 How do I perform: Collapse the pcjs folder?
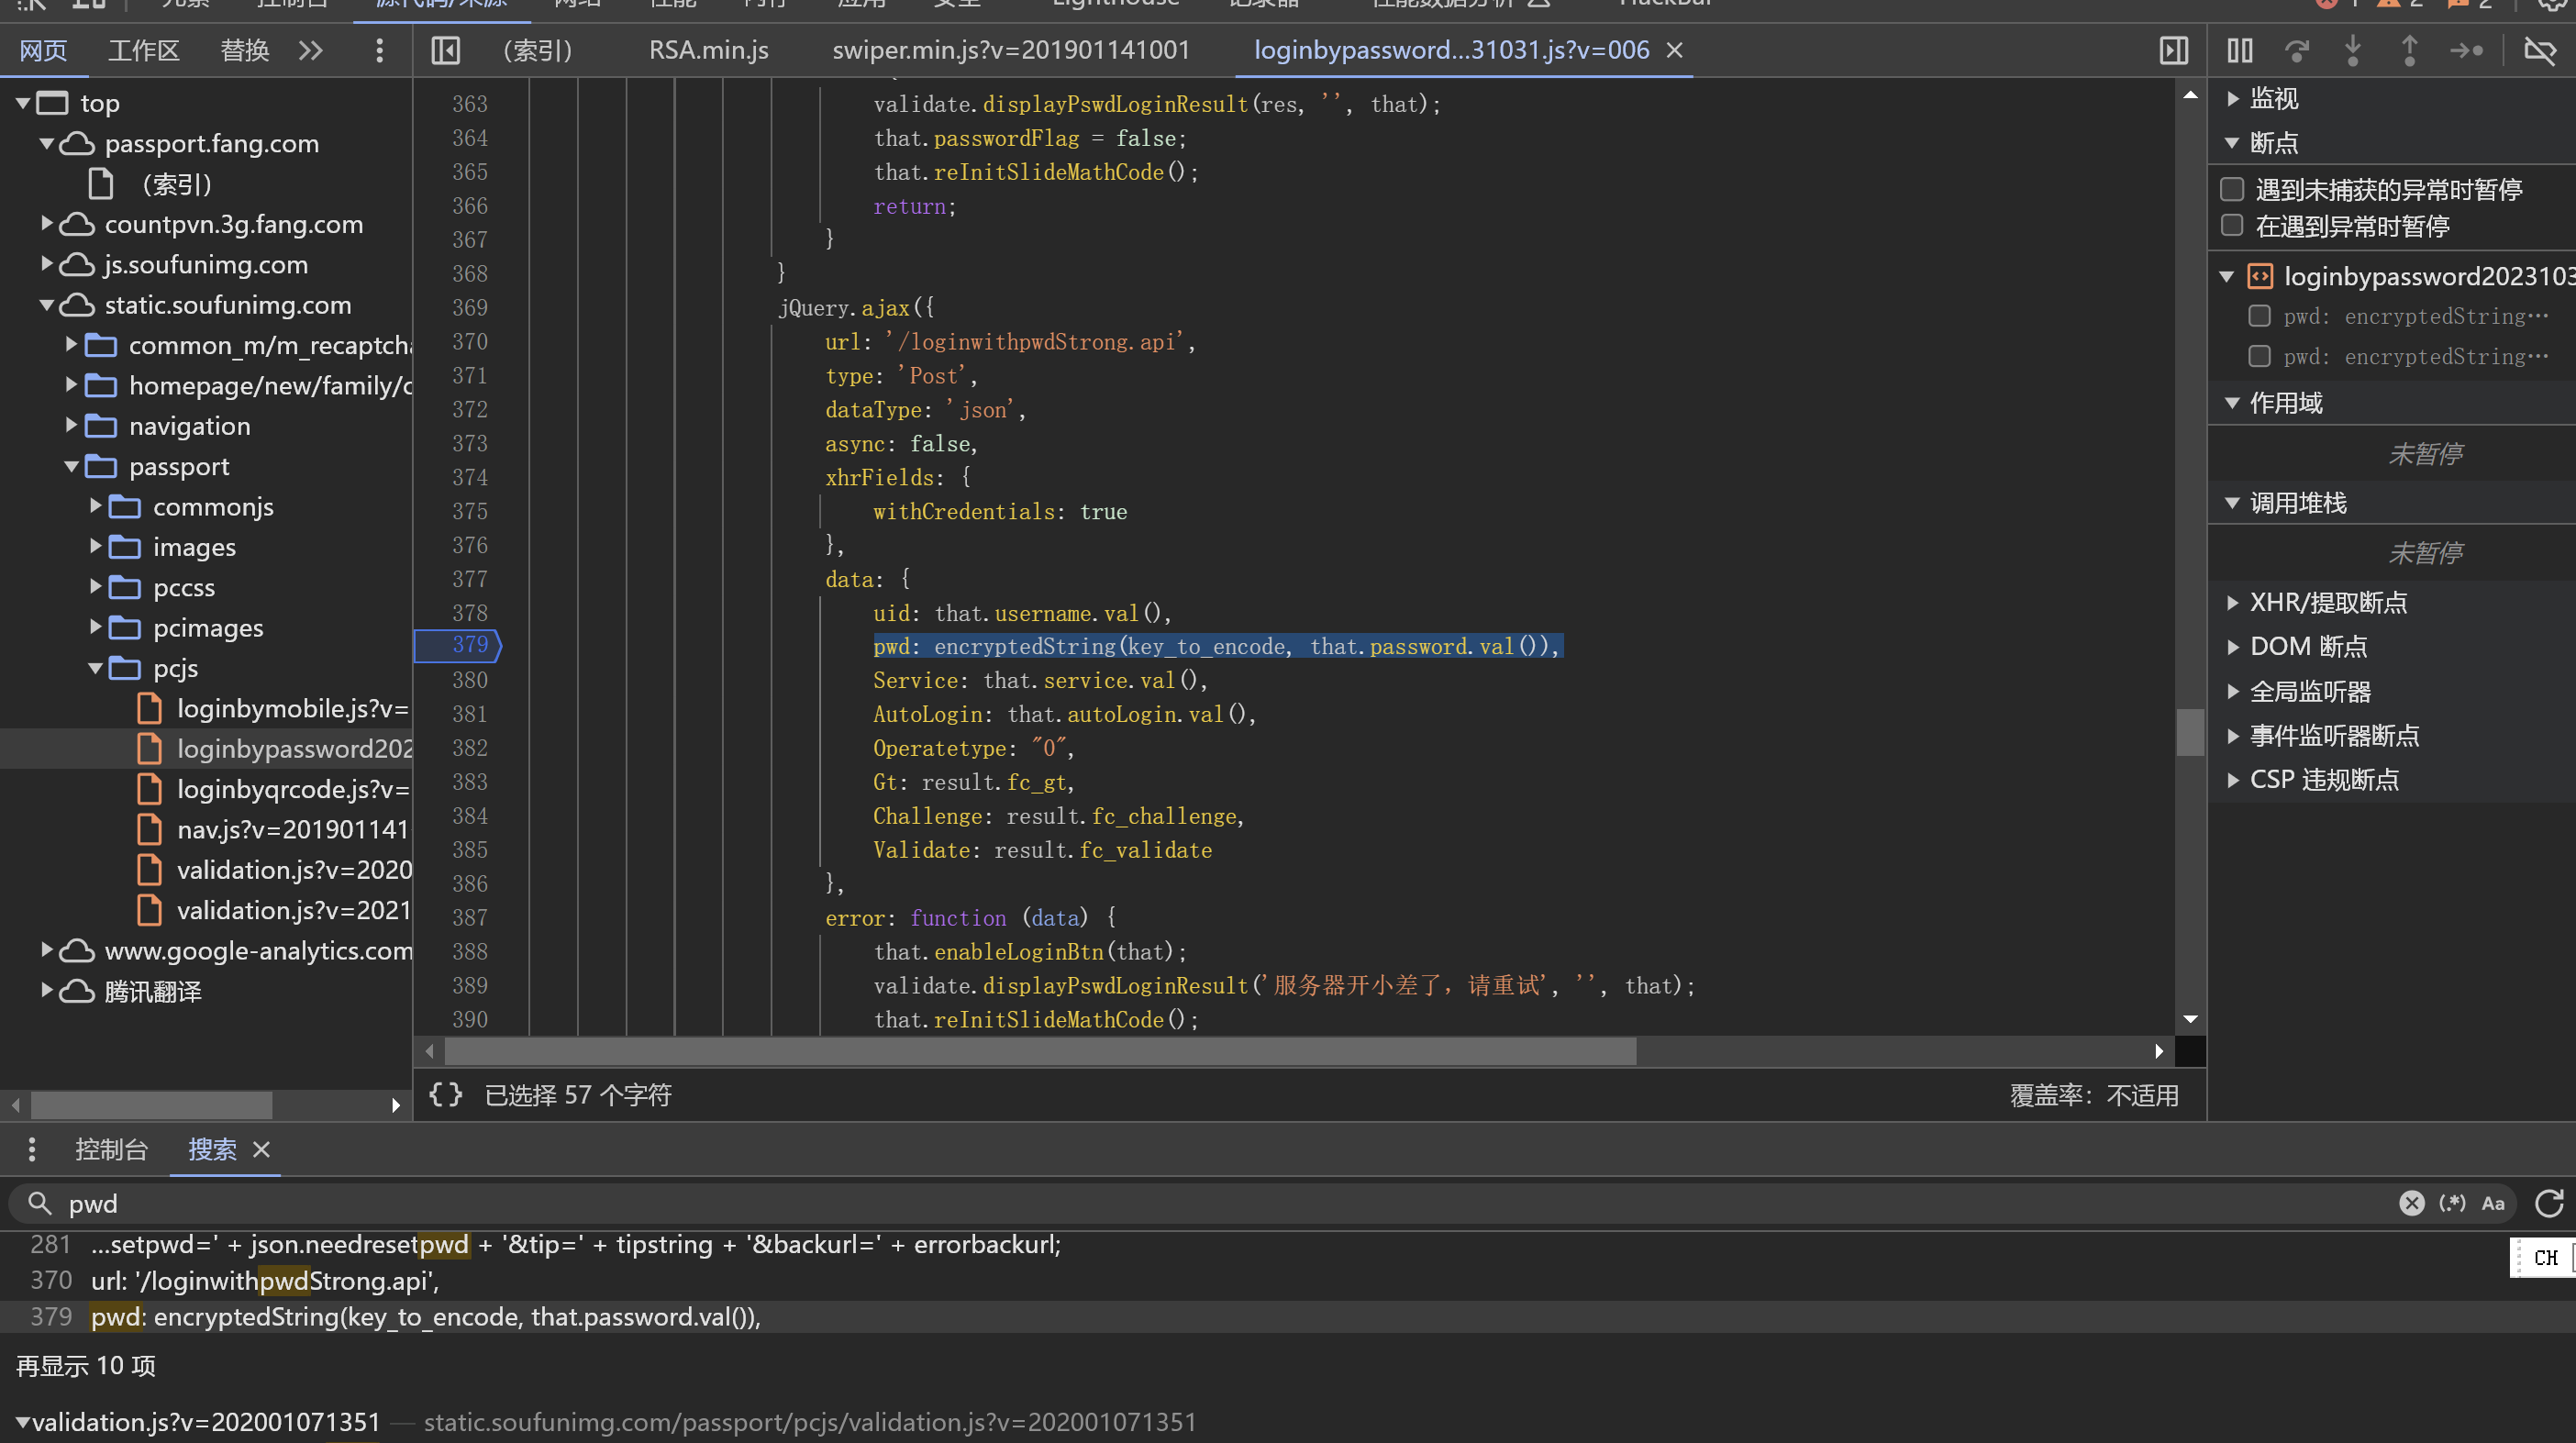pyautogui.click(x=96, y=668)
